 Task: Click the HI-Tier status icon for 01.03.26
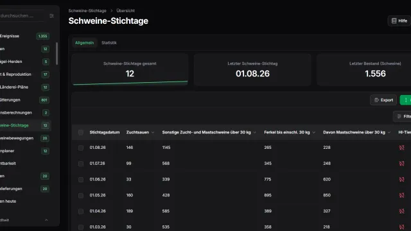(x=401, y=227)
